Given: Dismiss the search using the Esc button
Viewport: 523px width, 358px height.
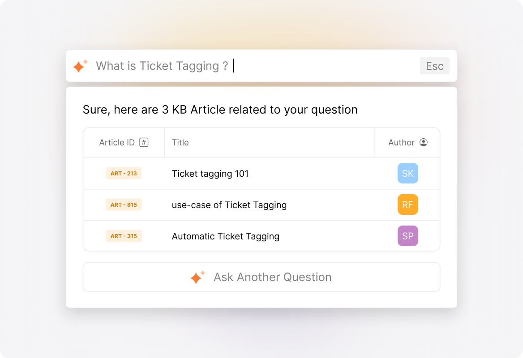Looking at the screenshot, I should click(x=435, y=66).
